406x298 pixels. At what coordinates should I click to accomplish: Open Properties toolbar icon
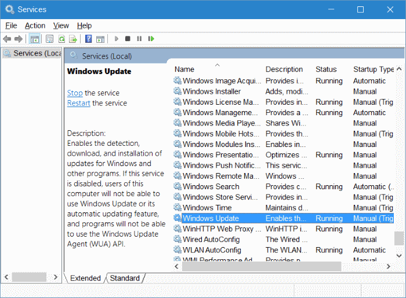[49, 39]
